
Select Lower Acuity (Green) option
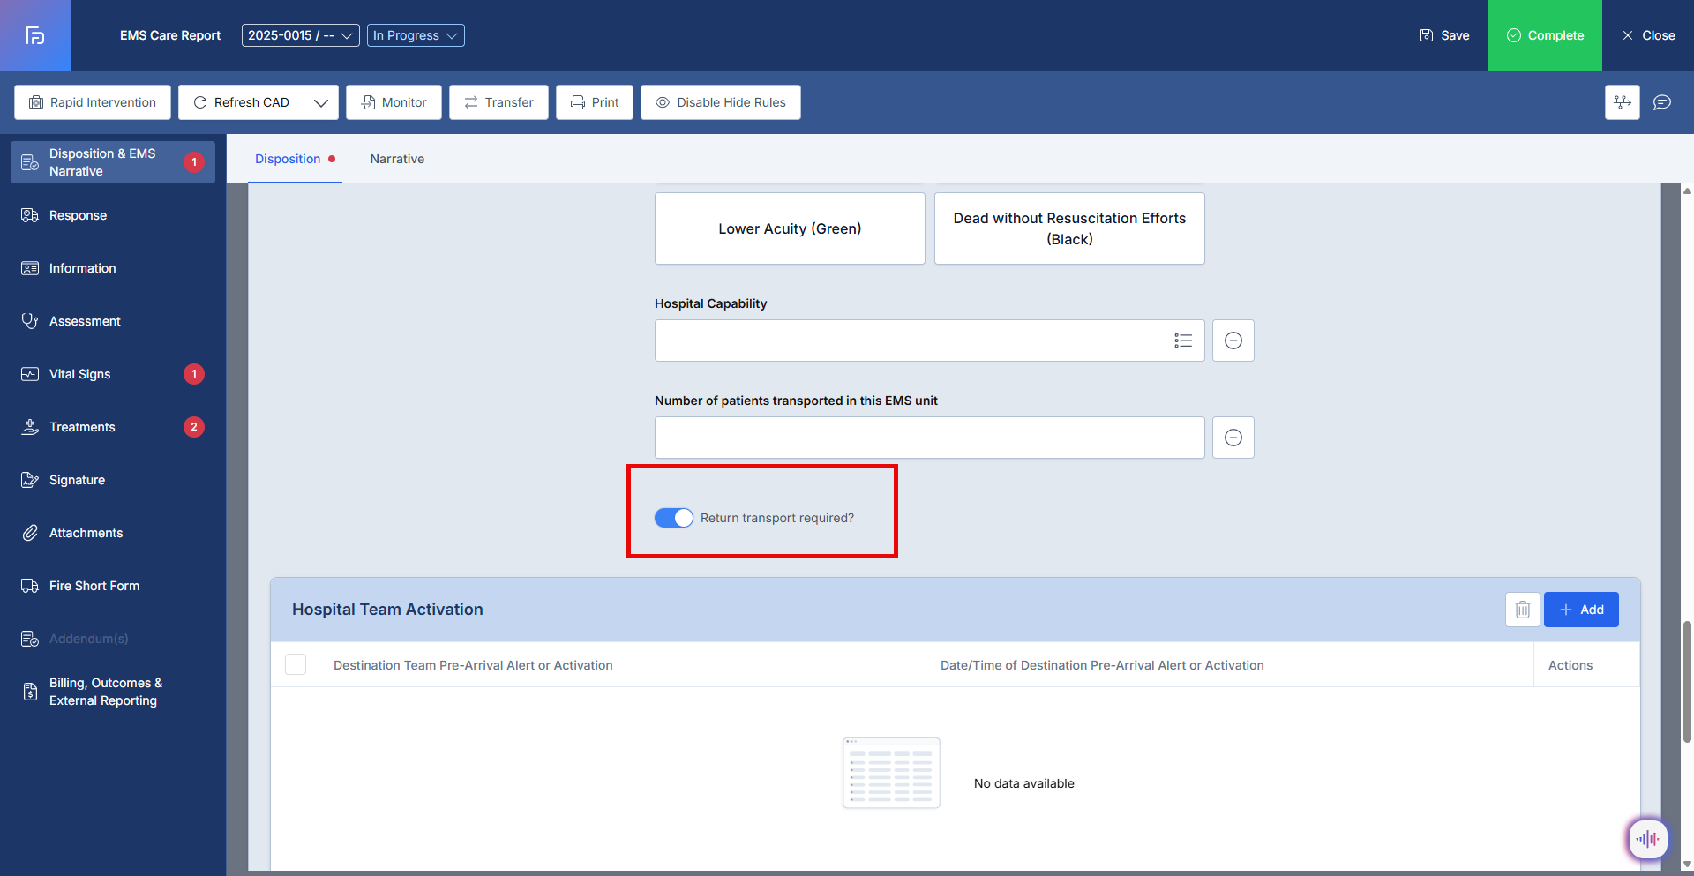pos(790,228)
